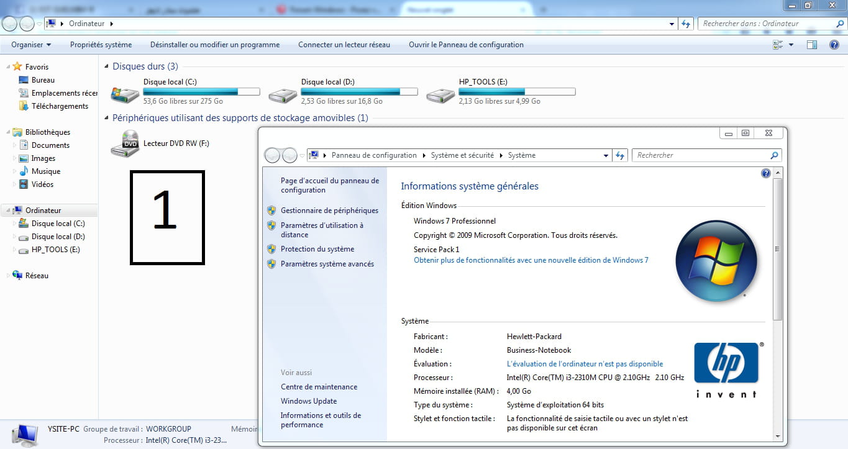Click the Musique library icon
848x449 pixels.
pos(24,171)
